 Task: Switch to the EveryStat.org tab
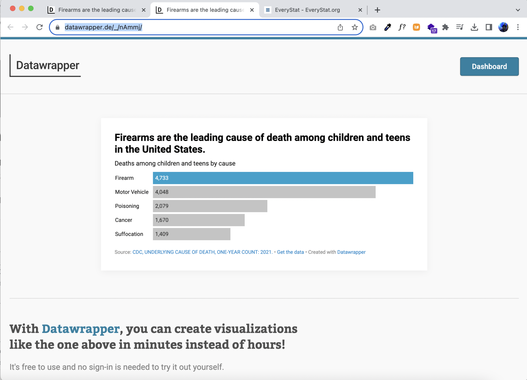click(x=307, y=10)
